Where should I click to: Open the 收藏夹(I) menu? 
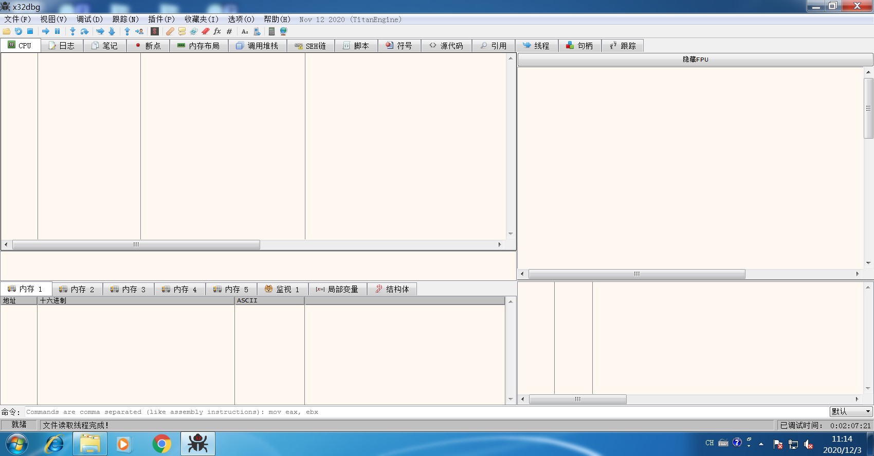point(201,19)
